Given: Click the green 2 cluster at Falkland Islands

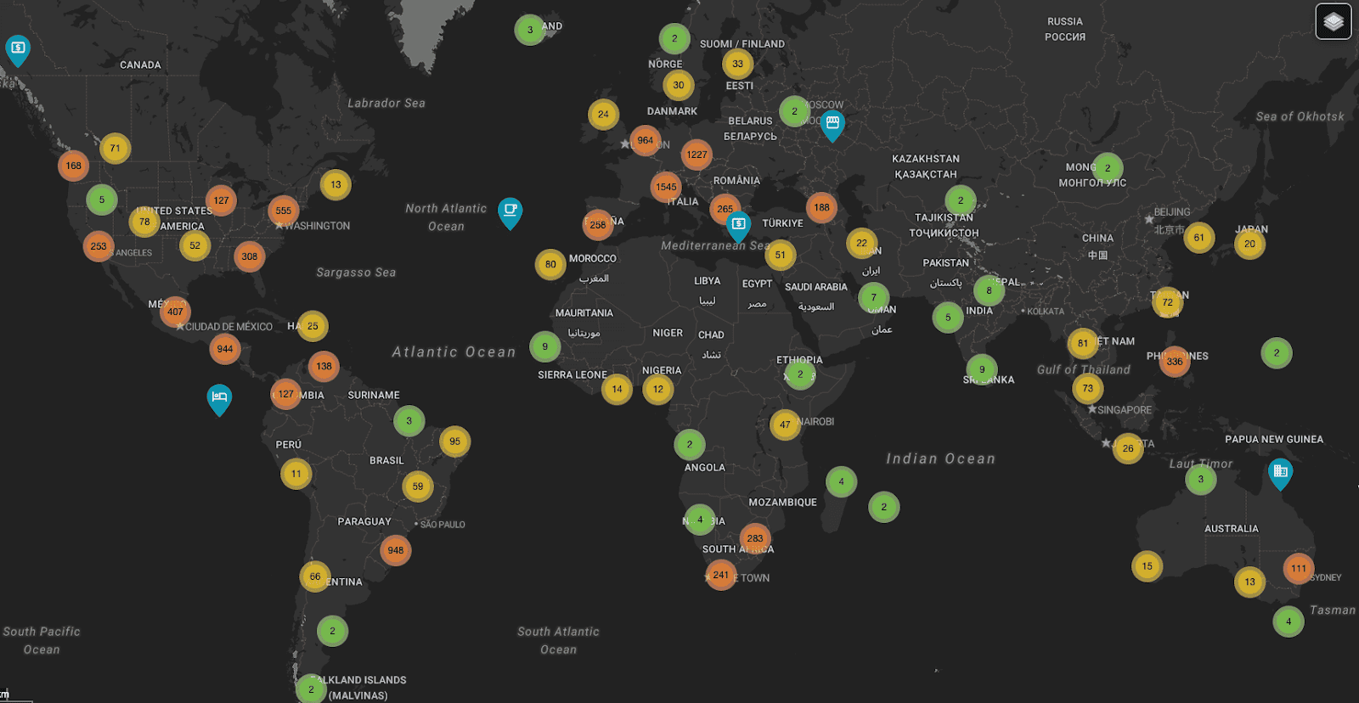Looking at the screenshot, I should tap(311, 689).
